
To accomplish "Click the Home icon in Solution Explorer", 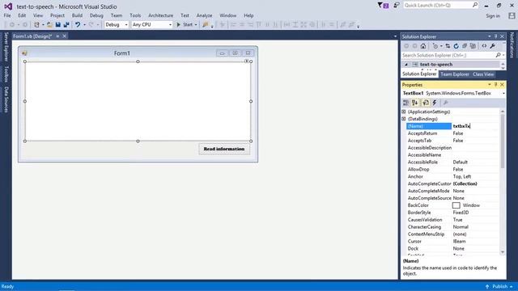I will (x=423, y=46).
